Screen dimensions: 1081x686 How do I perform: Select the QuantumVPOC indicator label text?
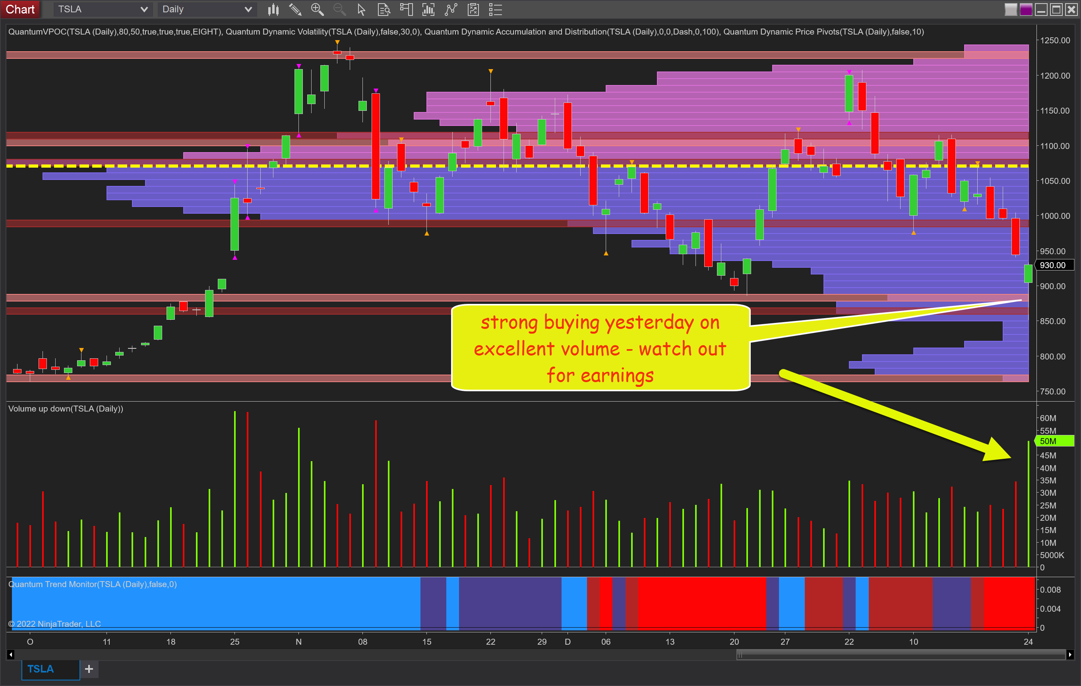point(115,32)
